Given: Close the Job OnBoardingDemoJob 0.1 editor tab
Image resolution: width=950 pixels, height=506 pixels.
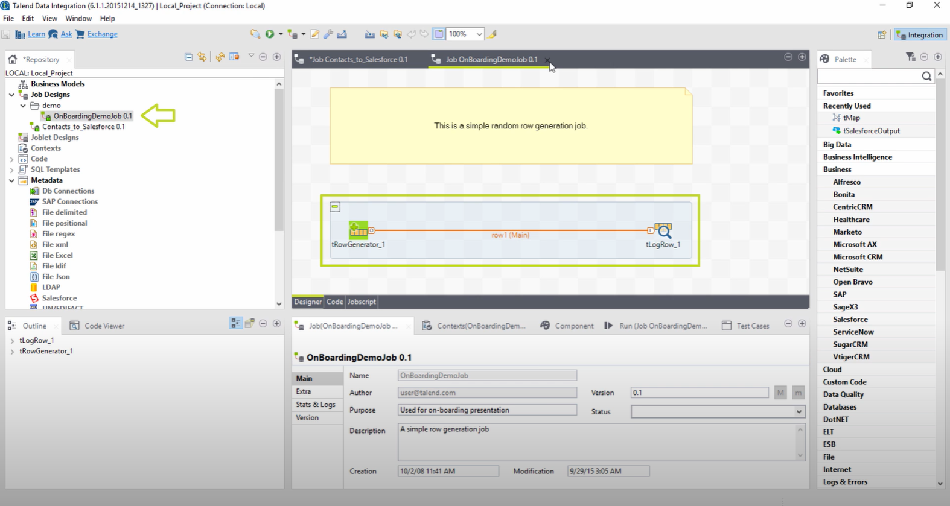Looking at the screenshot, I should tap(547, 60).
